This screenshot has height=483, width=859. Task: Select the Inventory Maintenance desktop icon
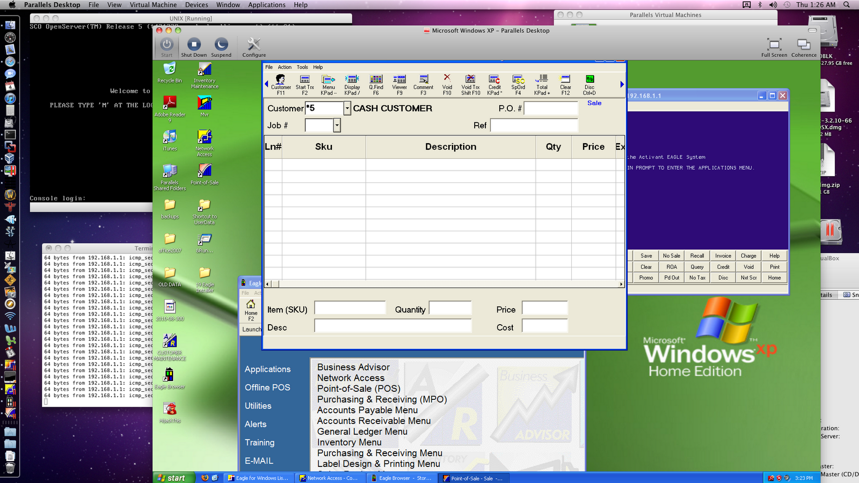(205, 76)
